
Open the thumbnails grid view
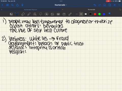7,5
